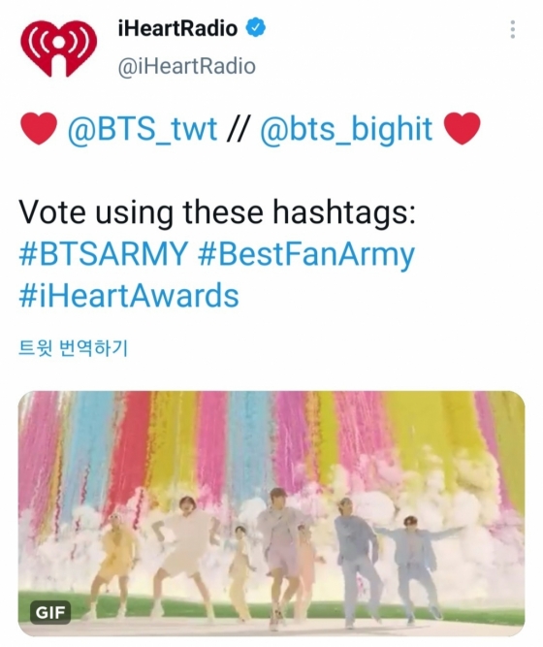Open the iHeartRadio profile avatar logo

pos(59,49)
